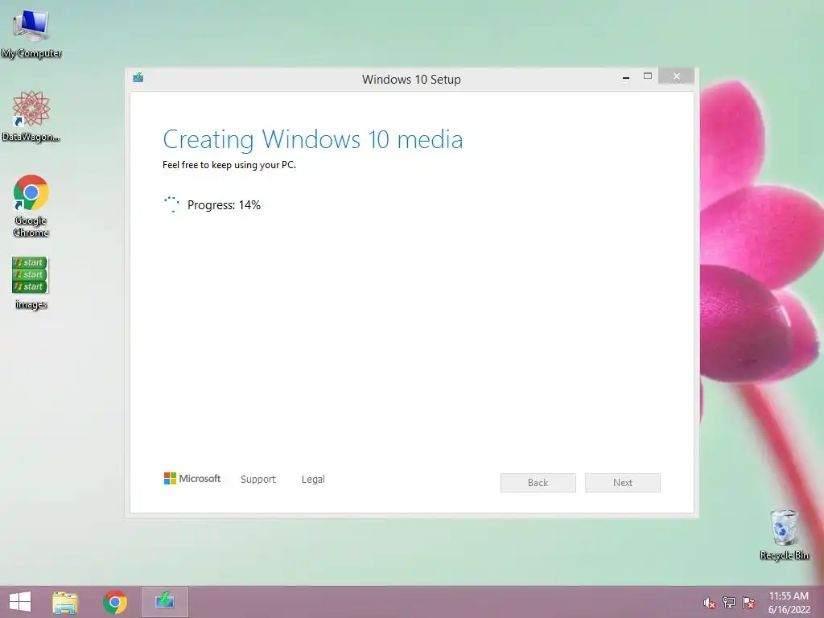Select Windows 10 Setup taskbar item
This screenshot has width=824, height=618.
tap(164, 602)
